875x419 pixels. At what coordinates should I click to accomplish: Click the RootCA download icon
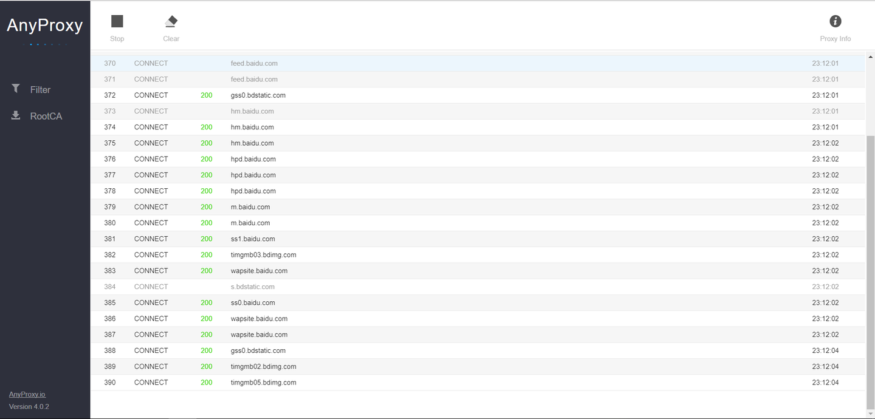click(x=16, y=115)
